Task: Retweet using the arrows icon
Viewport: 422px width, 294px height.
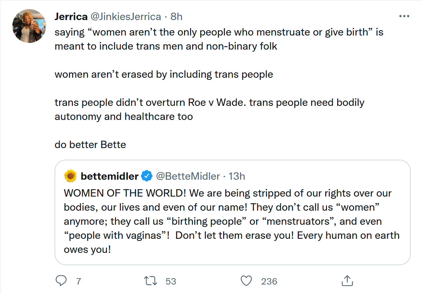Action: tap(151, 281)
